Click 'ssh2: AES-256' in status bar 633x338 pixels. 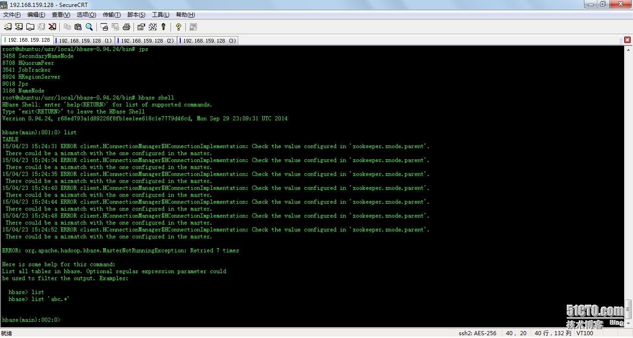477,333
